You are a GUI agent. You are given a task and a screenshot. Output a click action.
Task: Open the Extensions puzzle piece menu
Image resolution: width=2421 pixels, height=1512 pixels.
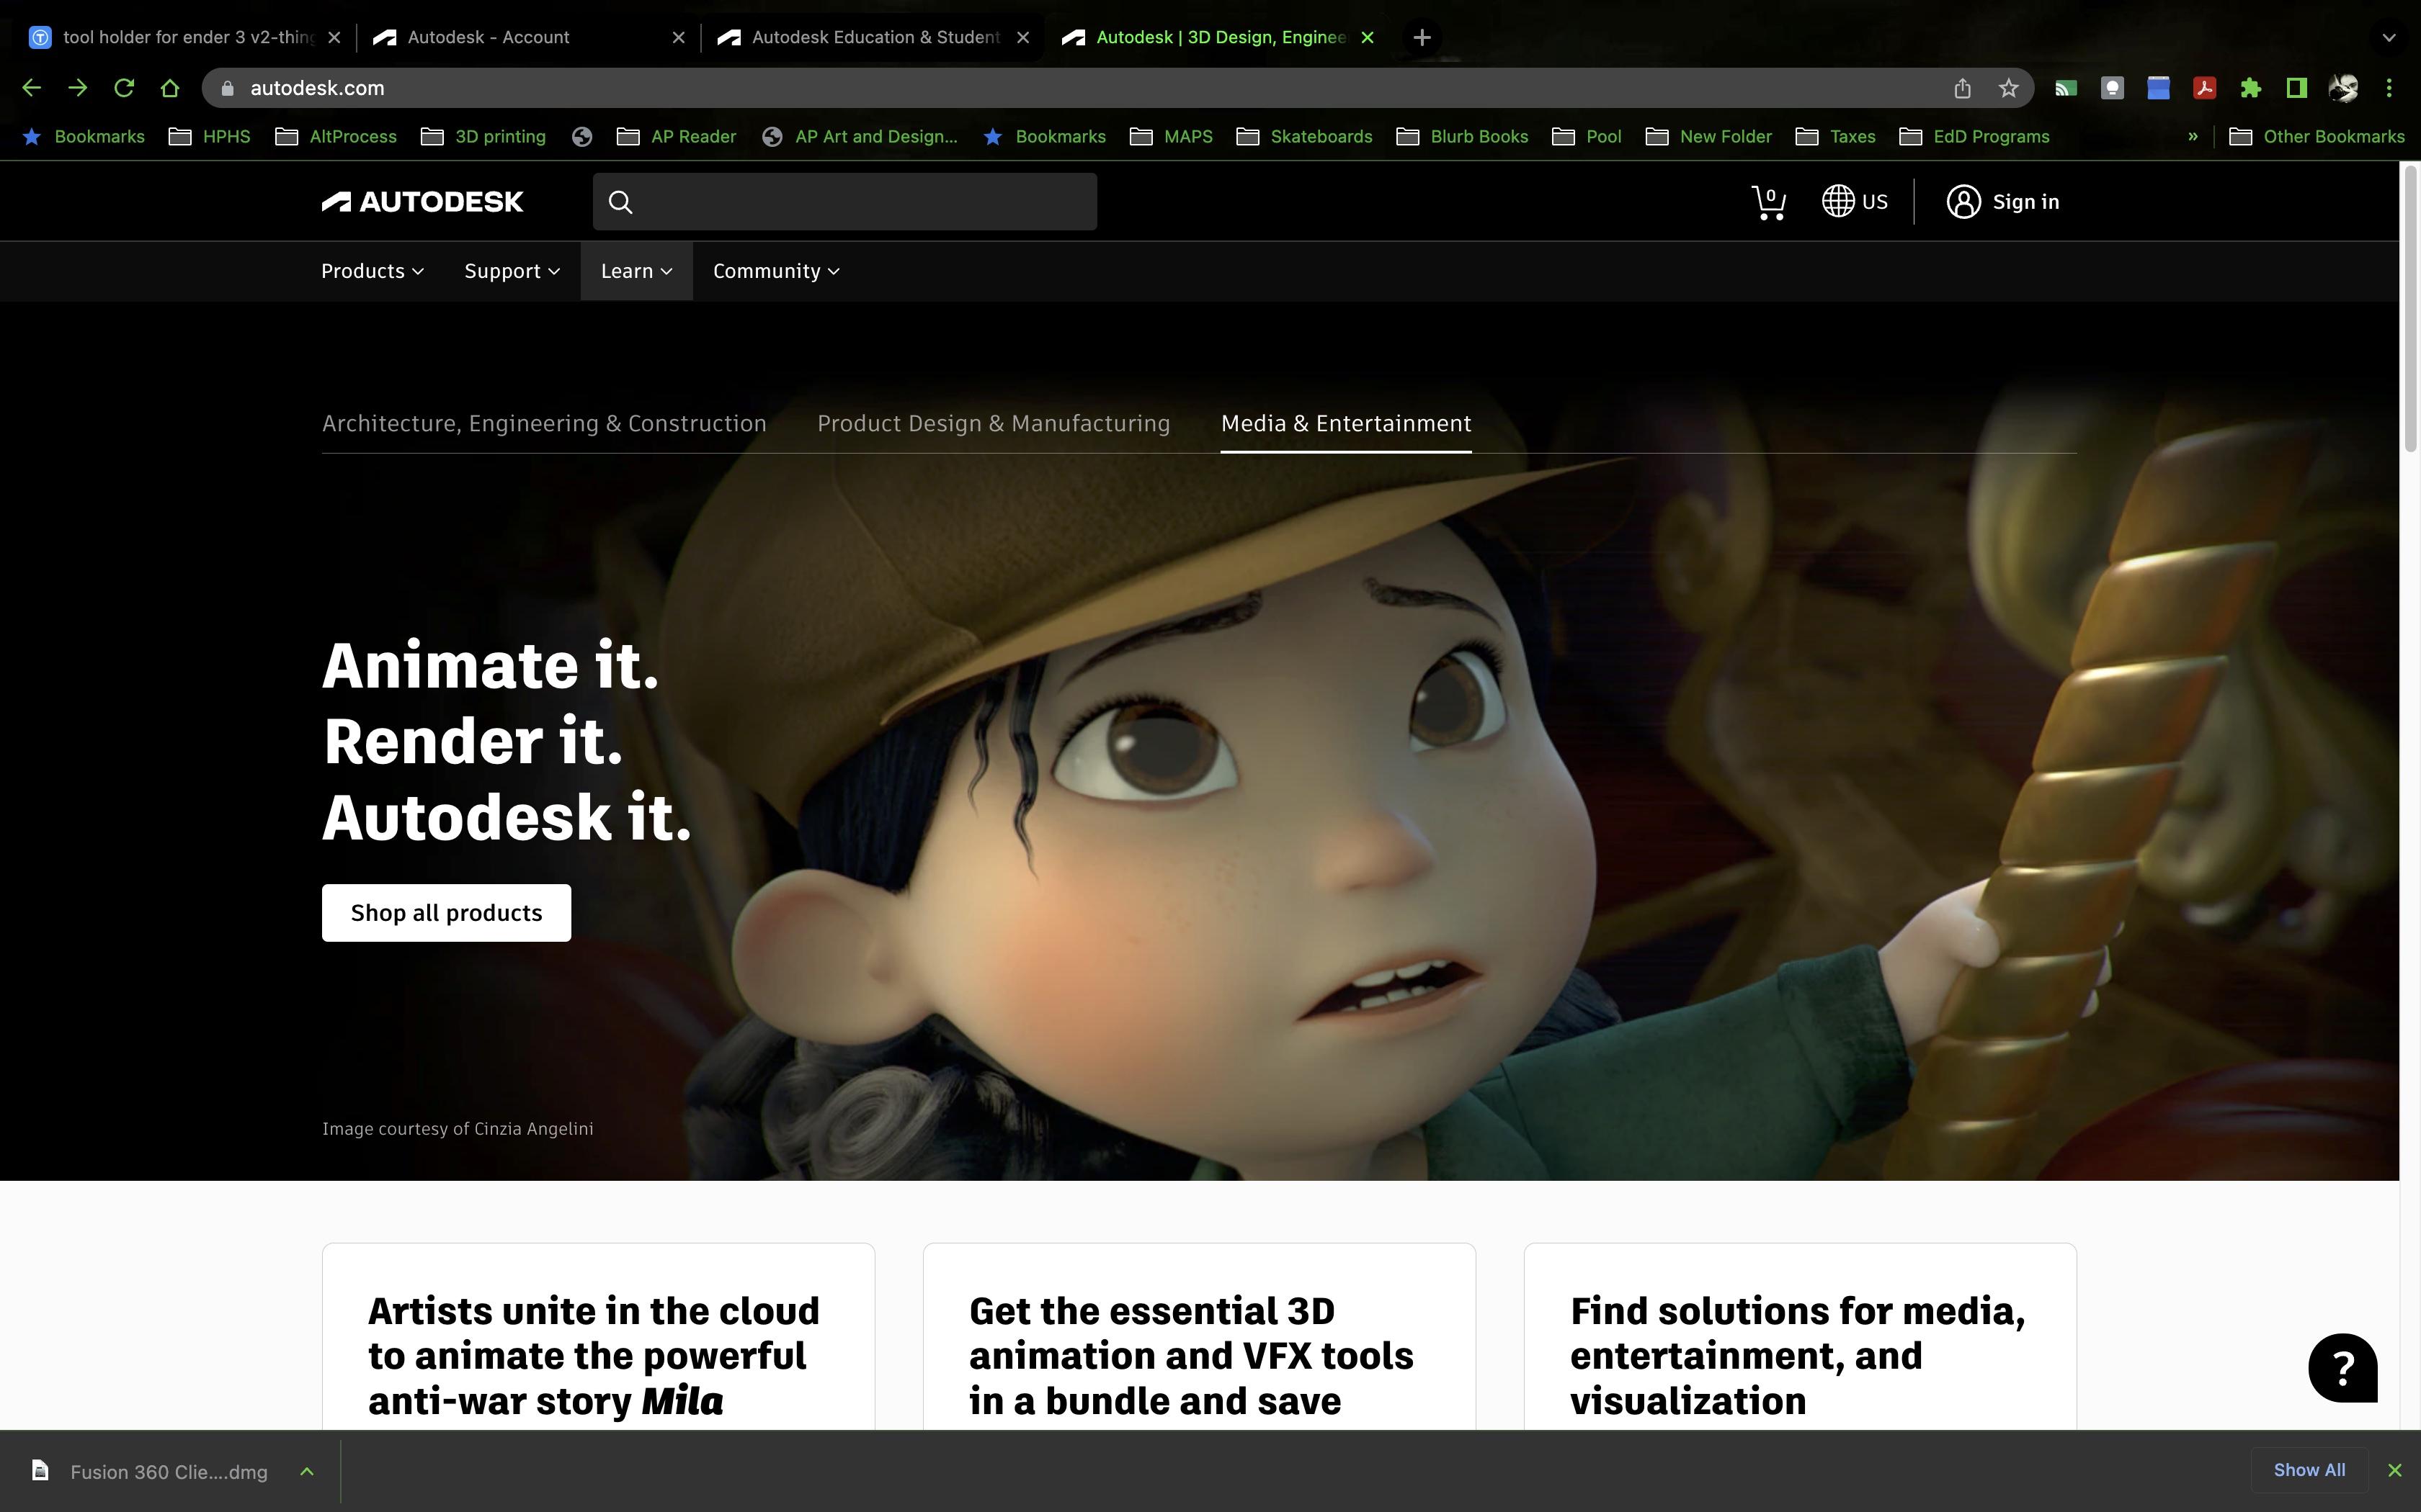[x=2250, y=88]
